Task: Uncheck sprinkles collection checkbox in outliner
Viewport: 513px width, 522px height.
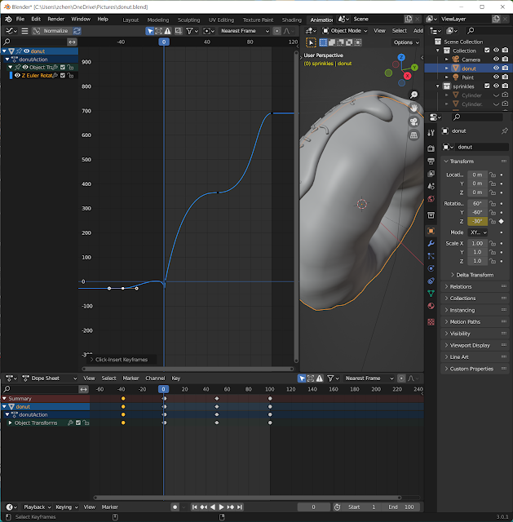Action: [487, 86]
